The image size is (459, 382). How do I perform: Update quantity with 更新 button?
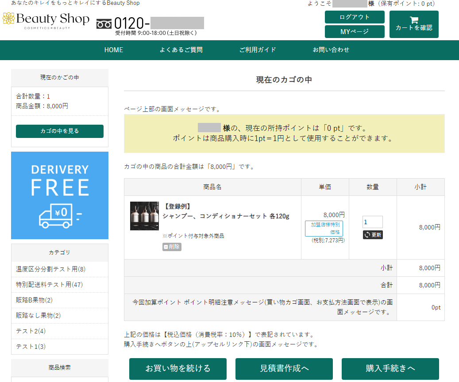tap(373, 235)
